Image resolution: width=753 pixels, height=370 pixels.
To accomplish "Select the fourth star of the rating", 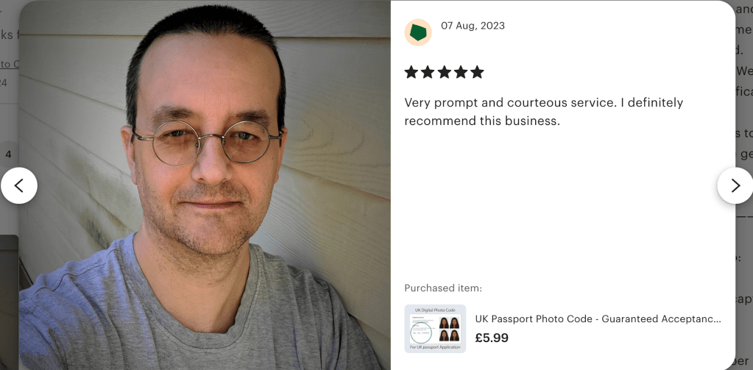I will [x=461, y=73].
